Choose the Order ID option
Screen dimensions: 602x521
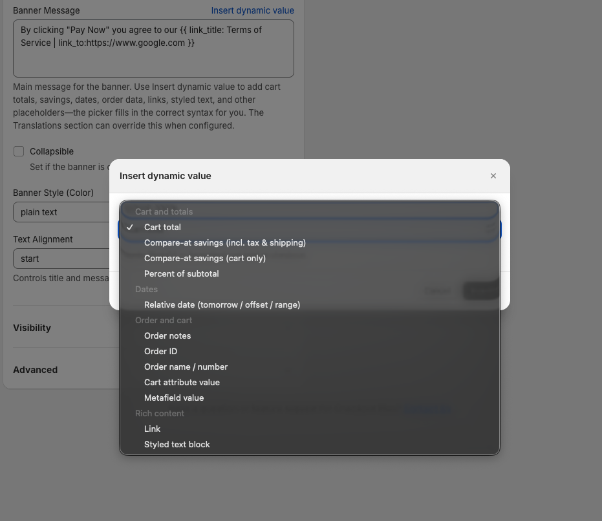tap(310, 351)
